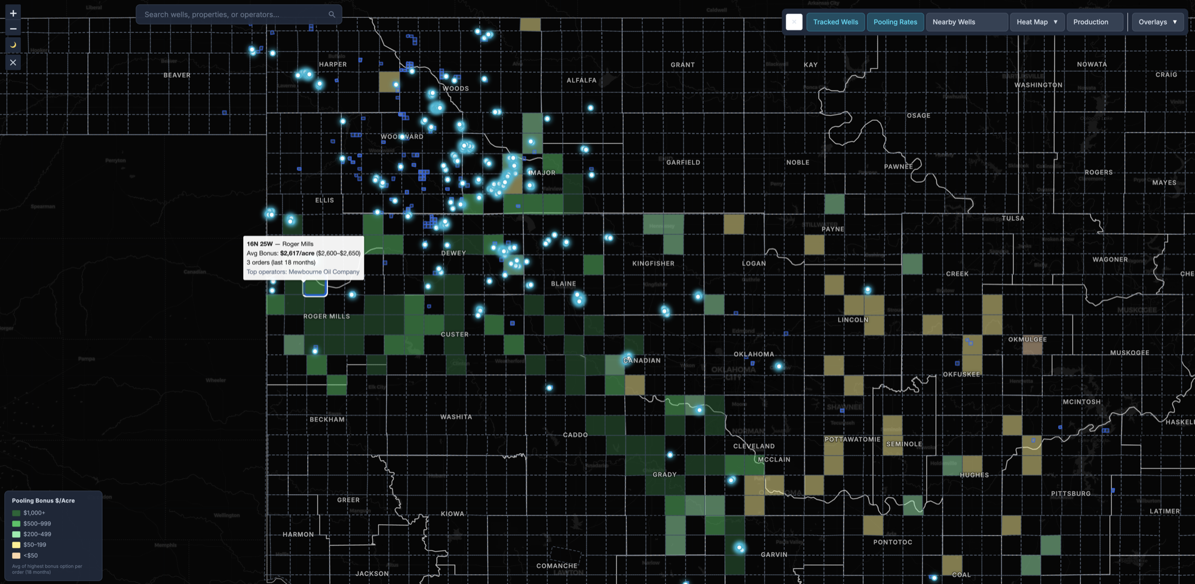The height and width of the screenshot is (584, 1195).
Task: Click the $1,000+ dark green legend swatch
Action: point(16,513)
